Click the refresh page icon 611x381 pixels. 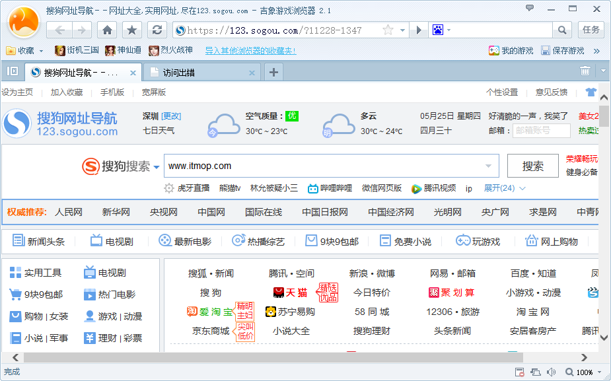point(157,30)
